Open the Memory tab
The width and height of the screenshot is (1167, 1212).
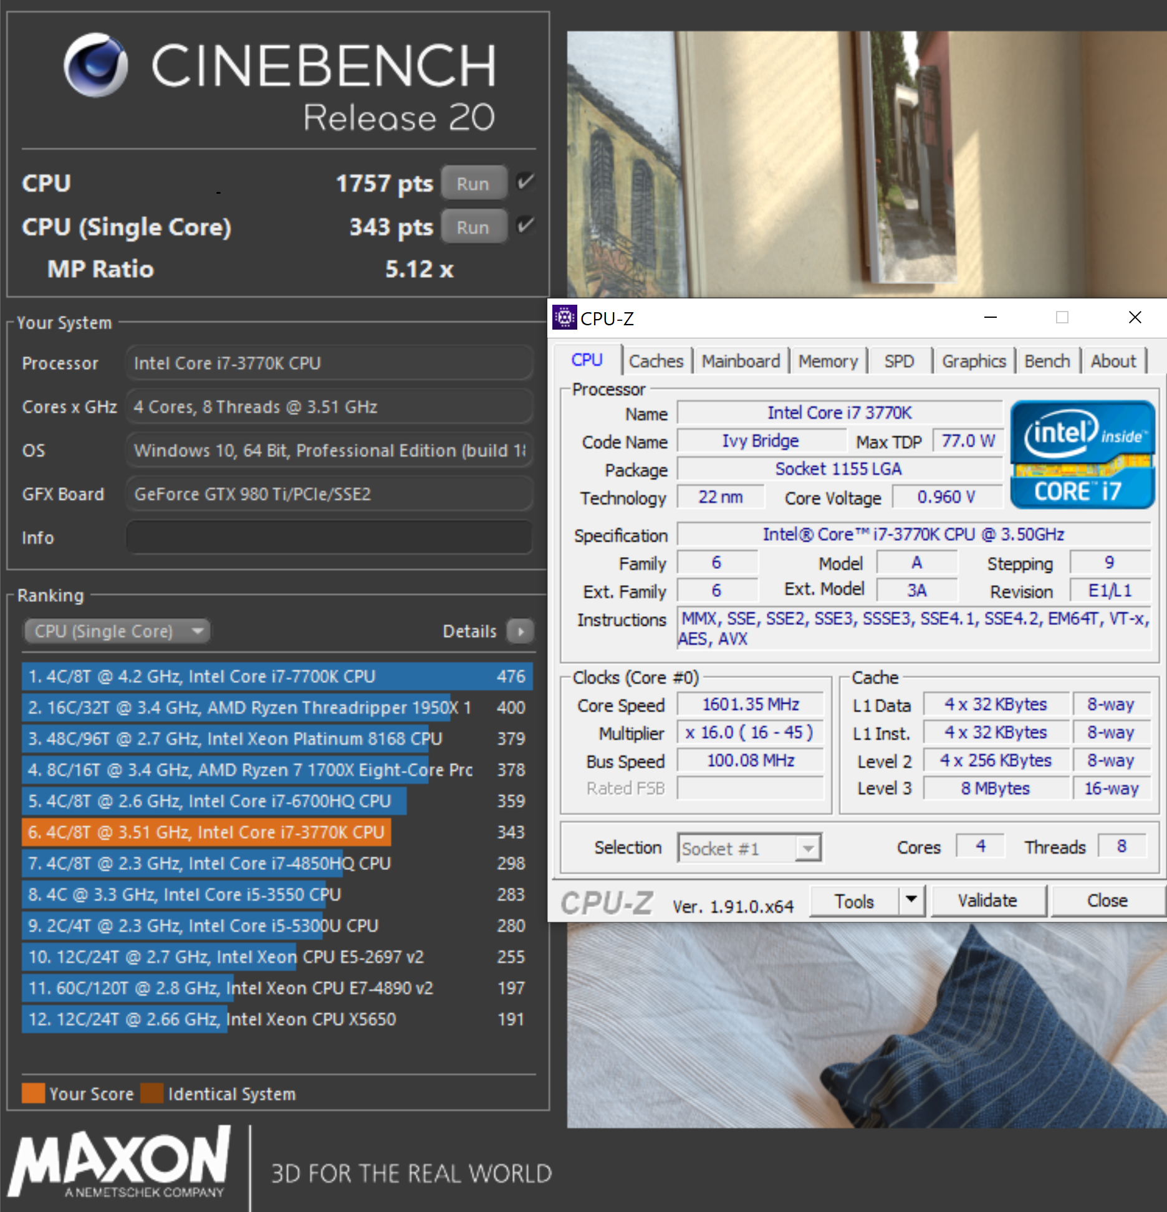point(828,361)
